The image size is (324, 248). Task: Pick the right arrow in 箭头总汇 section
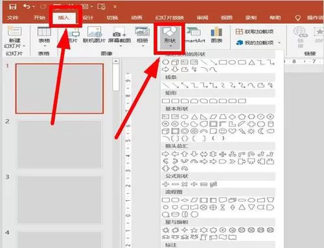pyautogui.click(x=165, y=154)
